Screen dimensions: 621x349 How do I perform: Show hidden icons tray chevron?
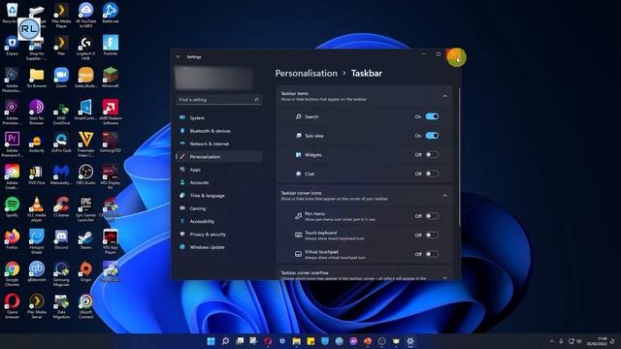pos(551,341)
